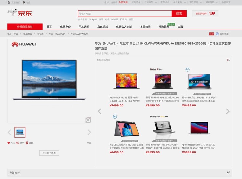
Task: Click the hdmi线 hot search suggestion
Action: pyautogui.click(x=114, y=19)
